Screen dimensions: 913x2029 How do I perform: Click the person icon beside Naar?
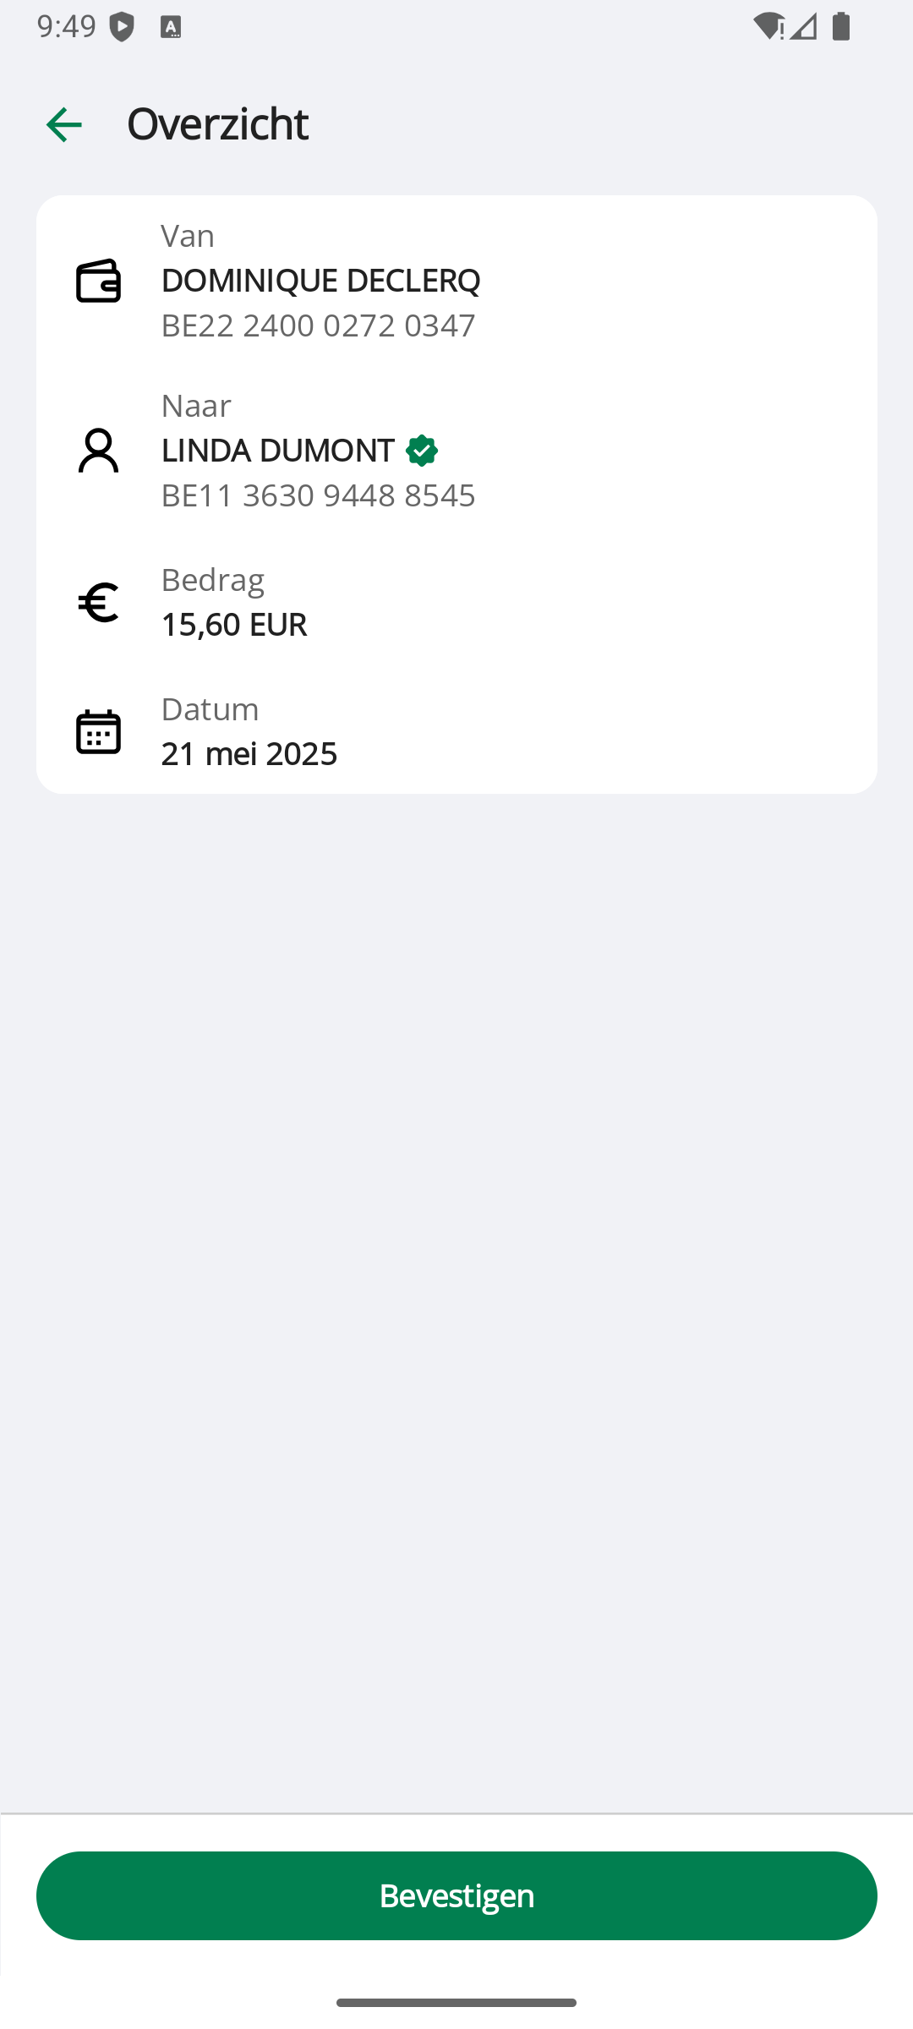98,450
